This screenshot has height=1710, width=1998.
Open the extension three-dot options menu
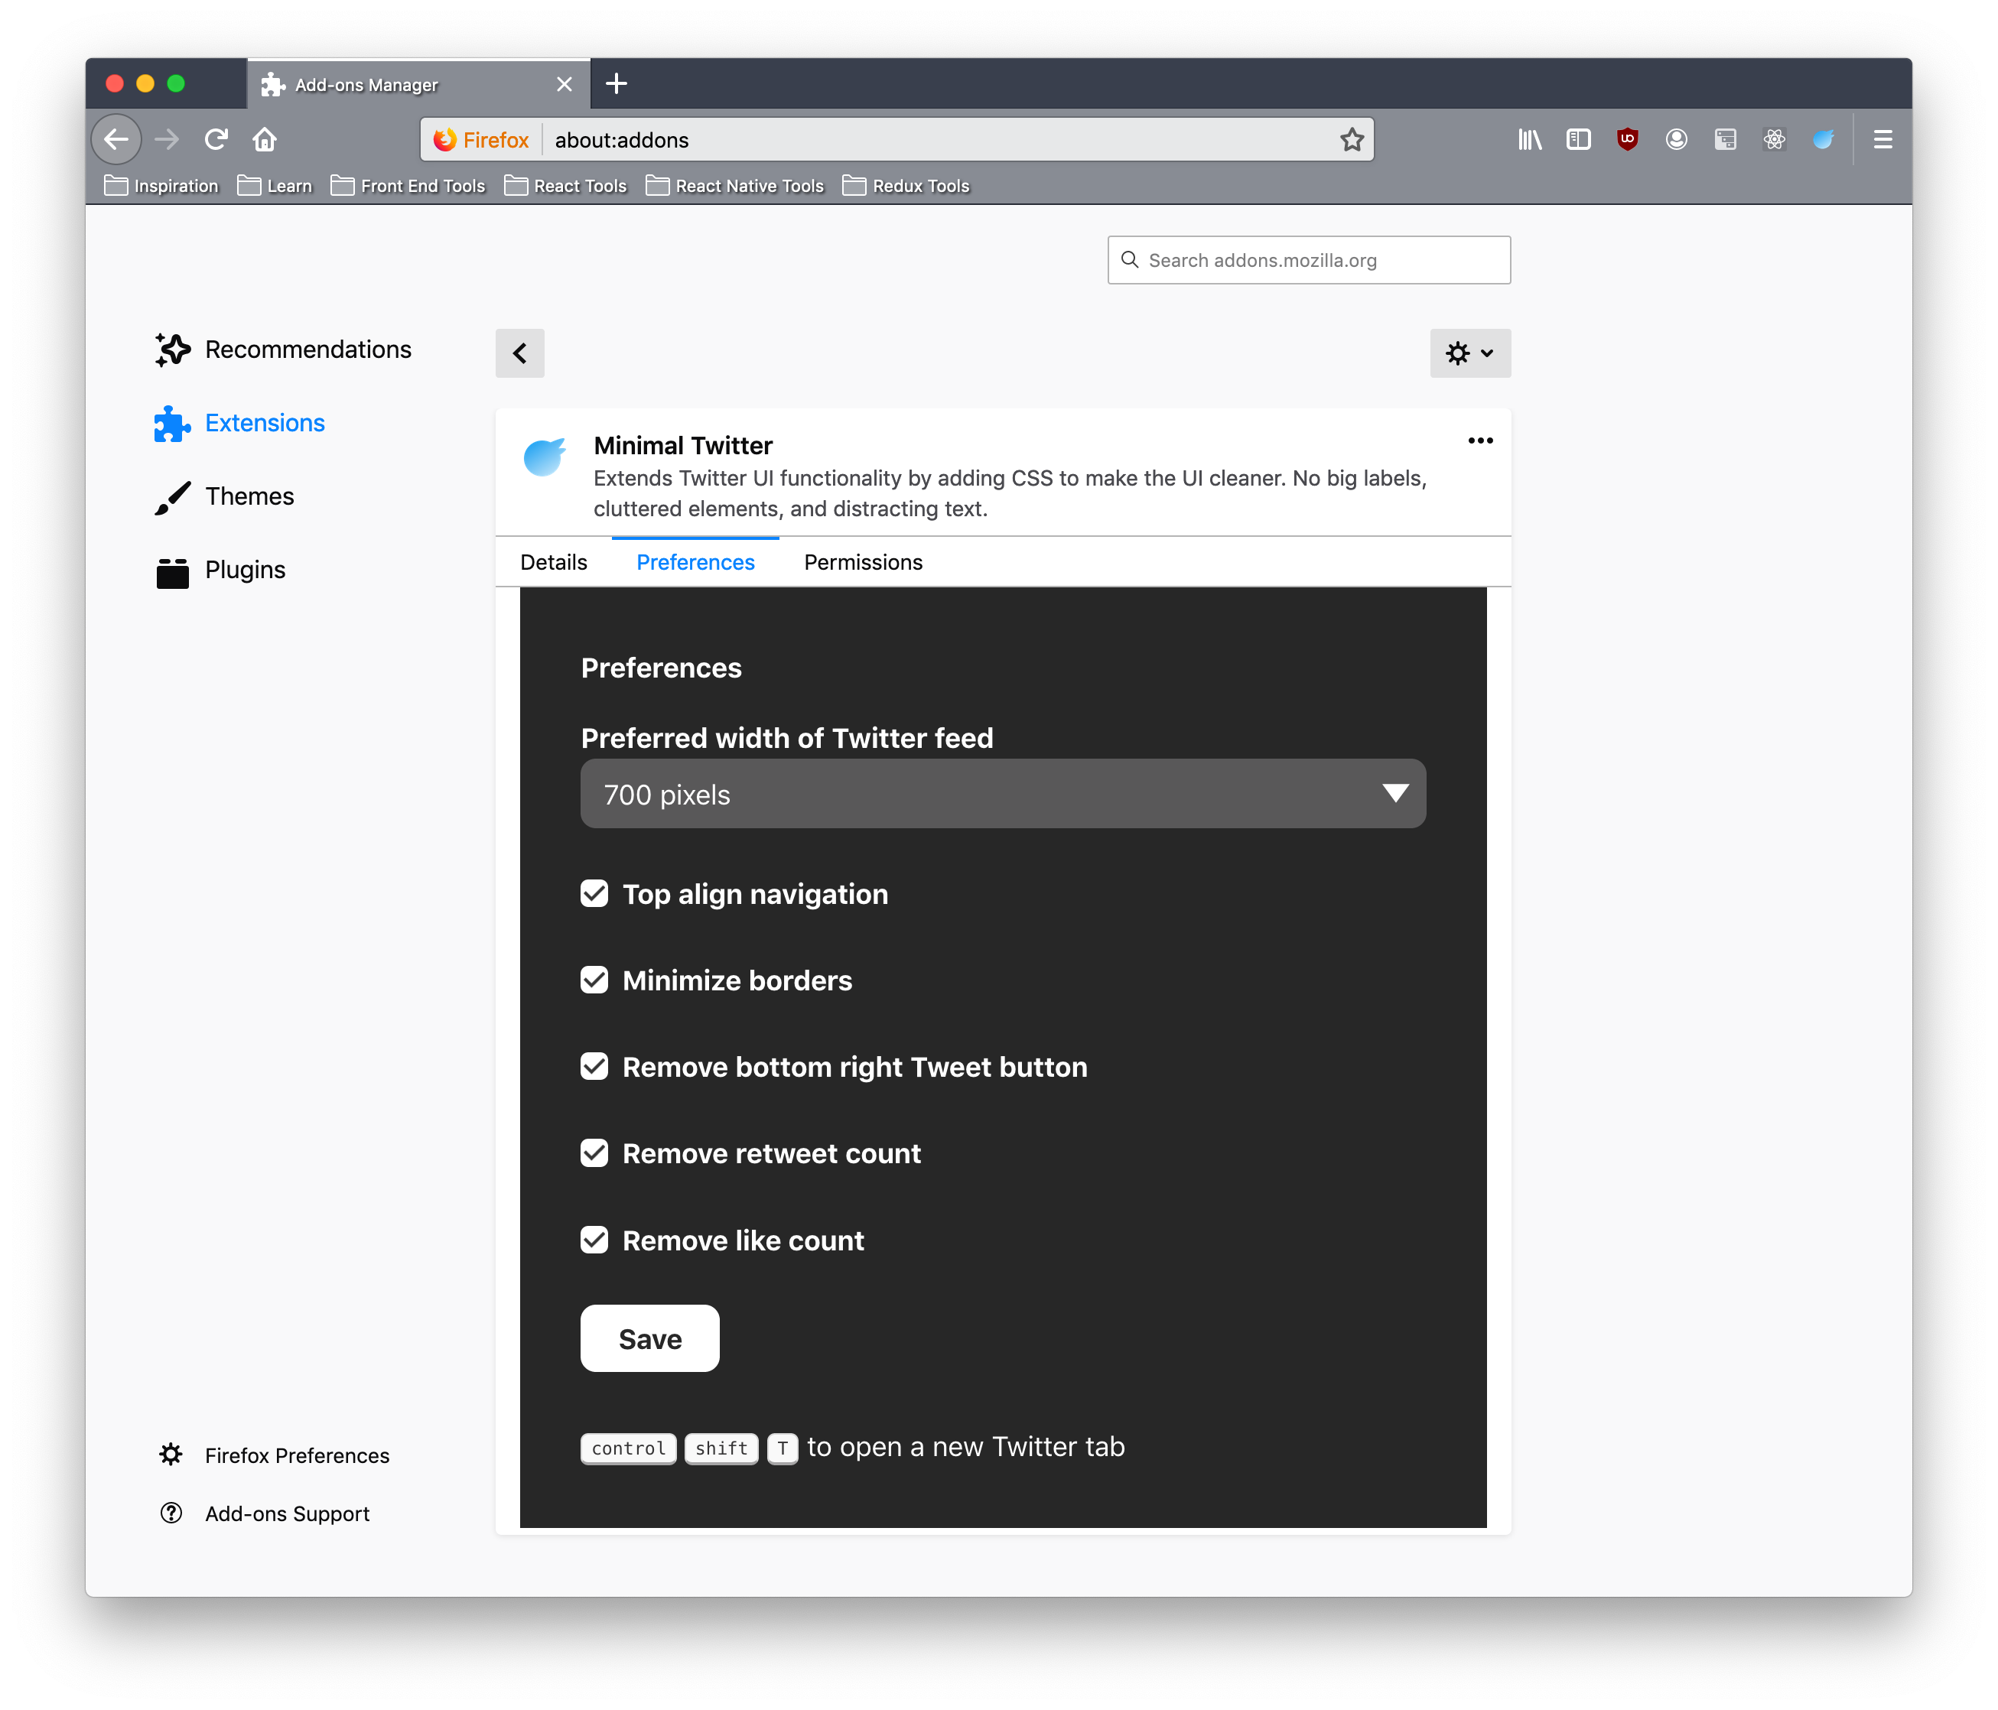click(x=1480, y=441)
